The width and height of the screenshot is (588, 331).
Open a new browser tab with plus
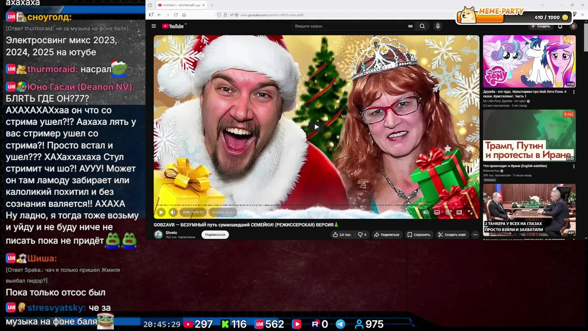(x=212, y=5)
